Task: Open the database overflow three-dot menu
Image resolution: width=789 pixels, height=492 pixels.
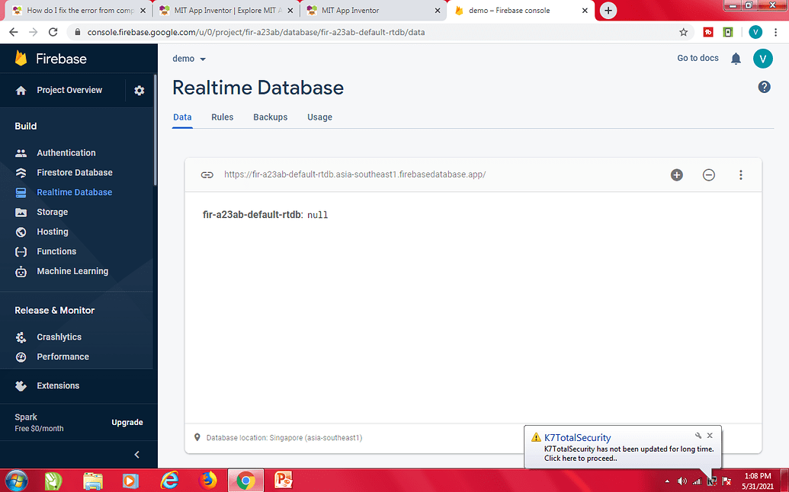Action: coord(741,174)
